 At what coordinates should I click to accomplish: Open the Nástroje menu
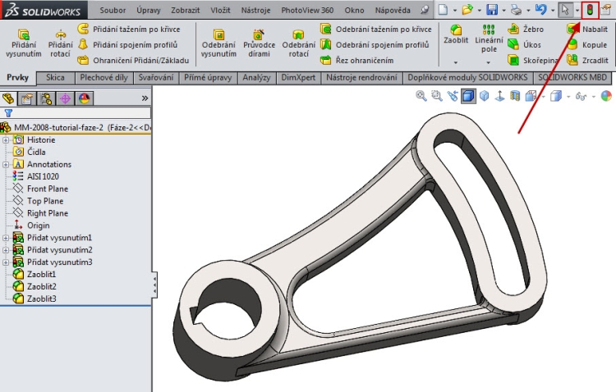255,10
